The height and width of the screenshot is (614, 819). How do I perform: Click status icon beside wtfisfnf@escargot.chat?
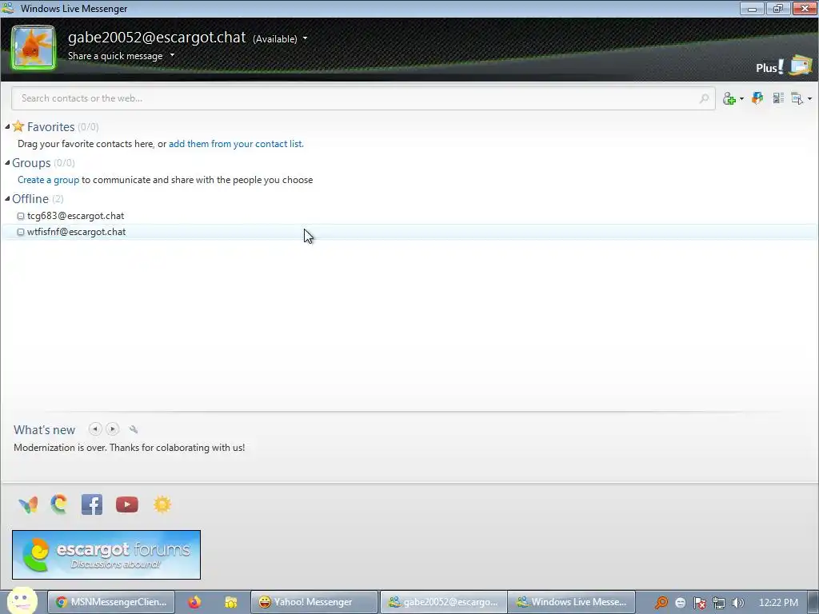[x=21, y=232]
